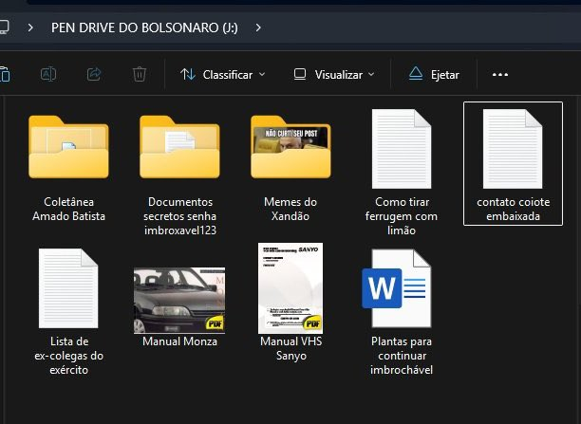The image size is (581, 424).
Task: Open the See more three-dots menu
Action: 500,74
